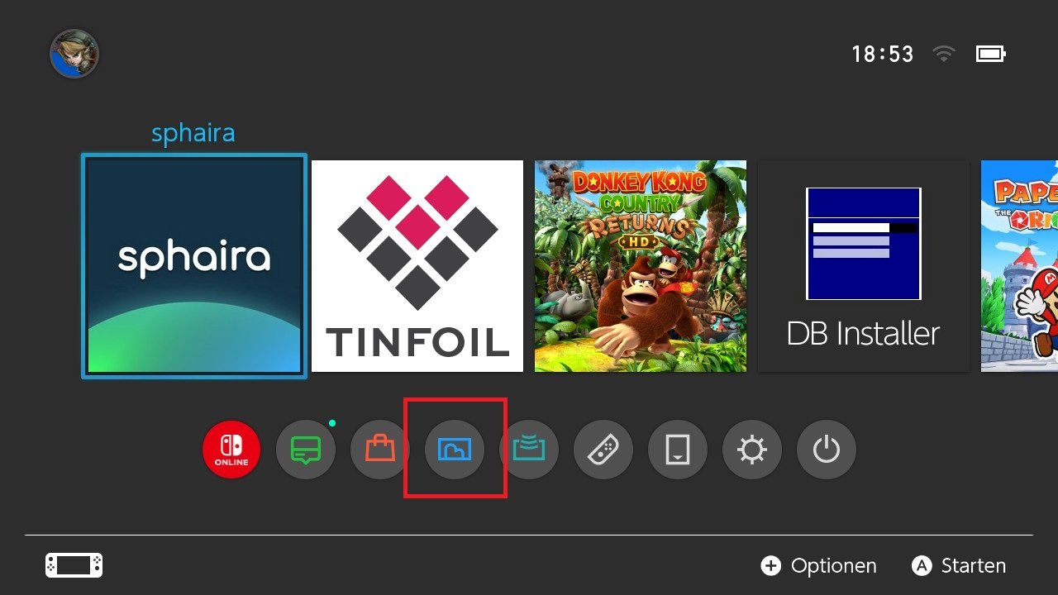The height and width of the screenshot is (595, 1058).
Task: Launch the sphaira app tile
Action: (194, 266)
